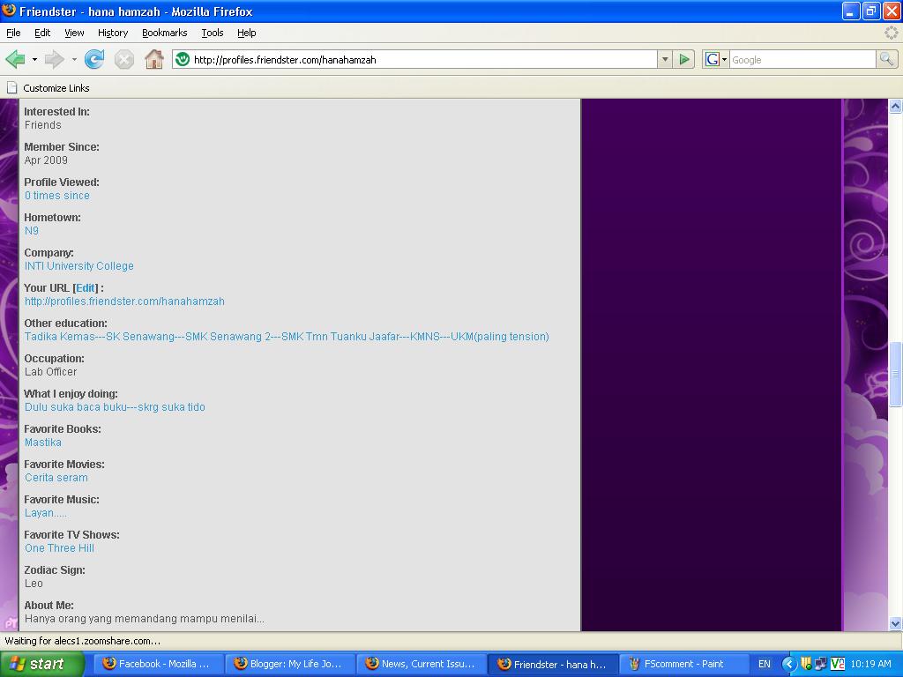Reload the page with the refresh icon

point(93,59)
